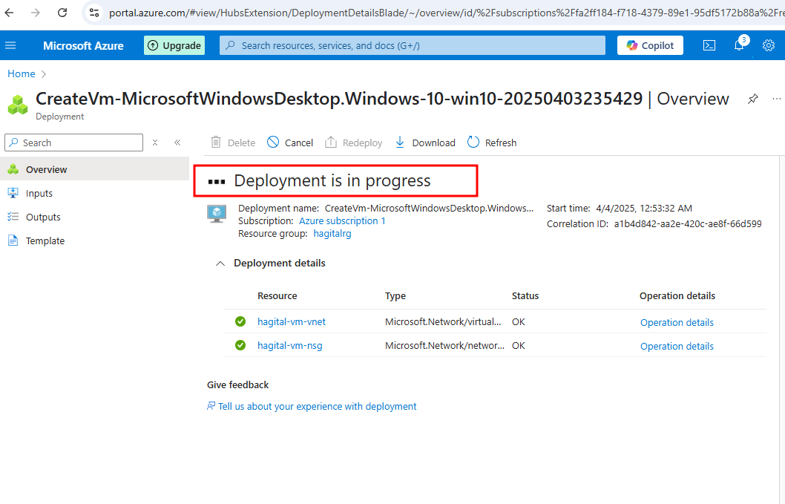785x504 pixels.
Task: Open site information icon in address bar
Action: tap(94, 13)
